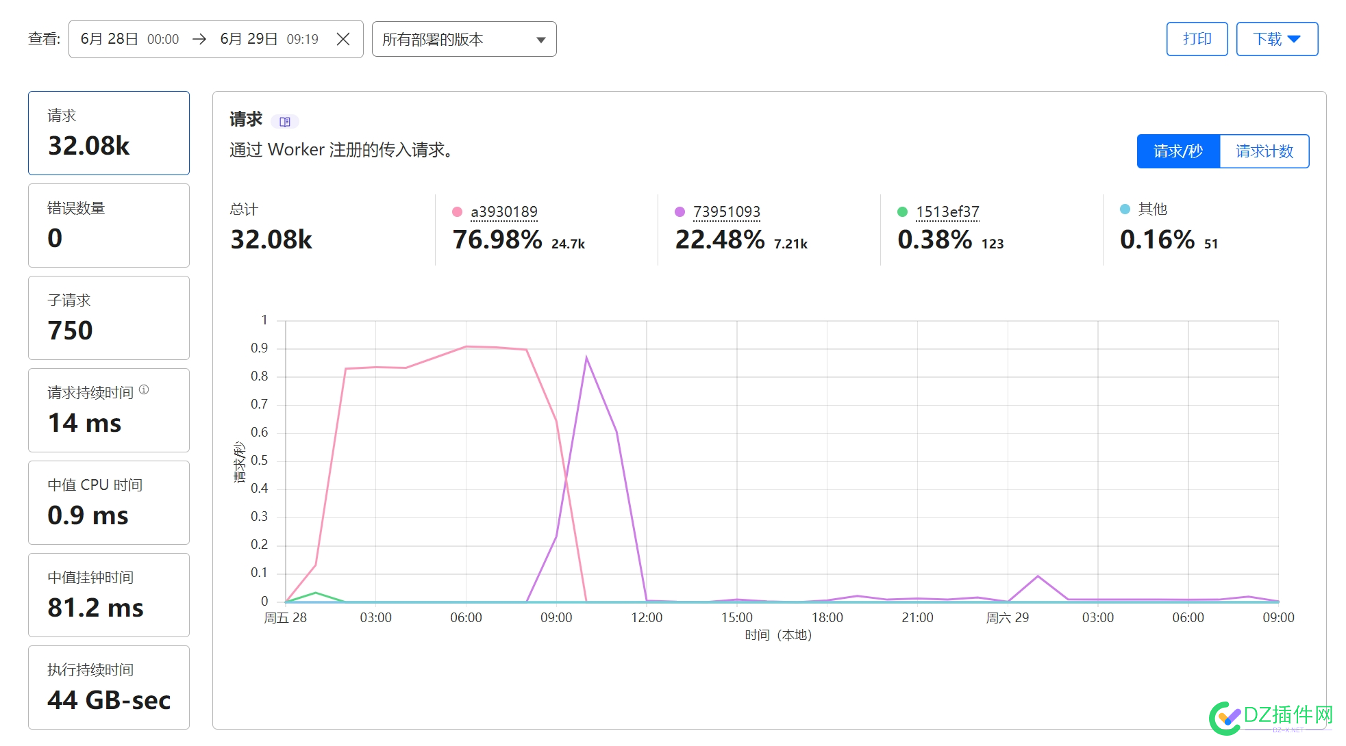
Task: Click the 0.38% percentage value
Action: point(935,240)
